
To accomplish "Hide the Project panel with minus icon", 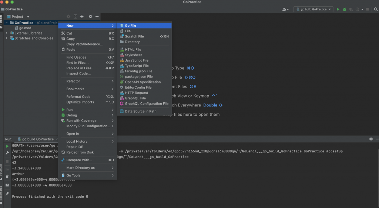I will (97, 16).
